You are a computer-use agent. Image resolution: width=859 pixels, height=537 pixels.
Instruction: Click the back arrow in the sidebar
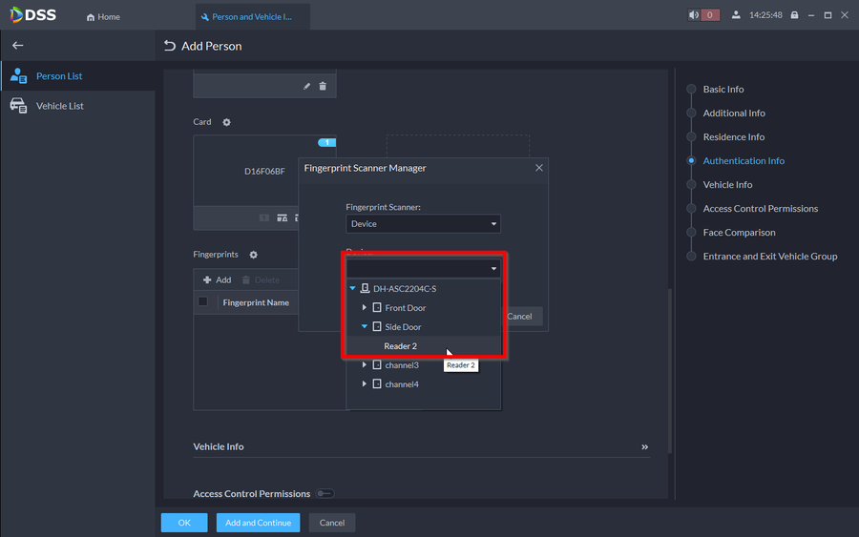click(x=17, y=46)
